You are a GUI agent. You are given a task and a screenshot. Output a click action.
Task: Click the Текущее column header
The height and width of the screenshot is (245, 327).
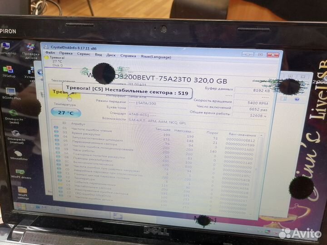(163, 130)
